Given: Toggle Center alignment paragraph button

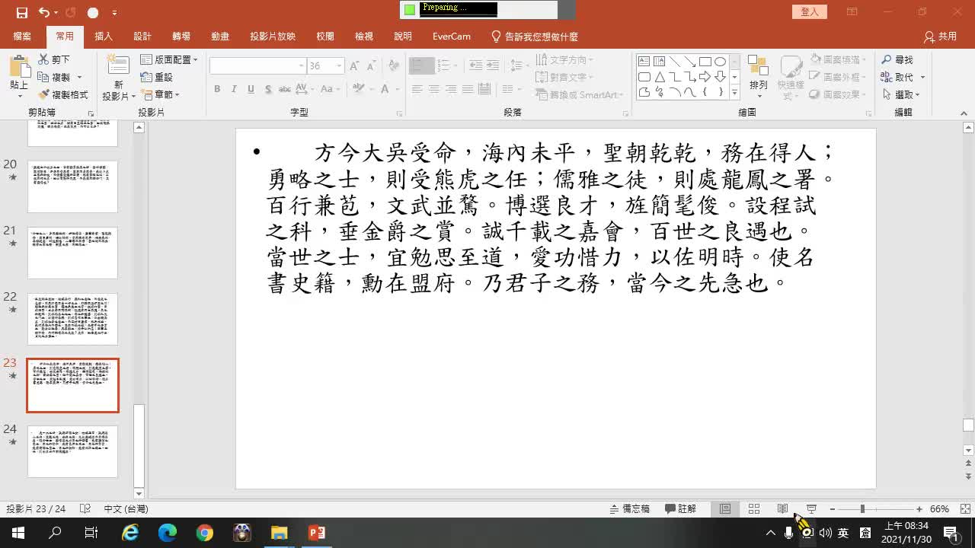Looking at the screenshot, I should (434, 89).
